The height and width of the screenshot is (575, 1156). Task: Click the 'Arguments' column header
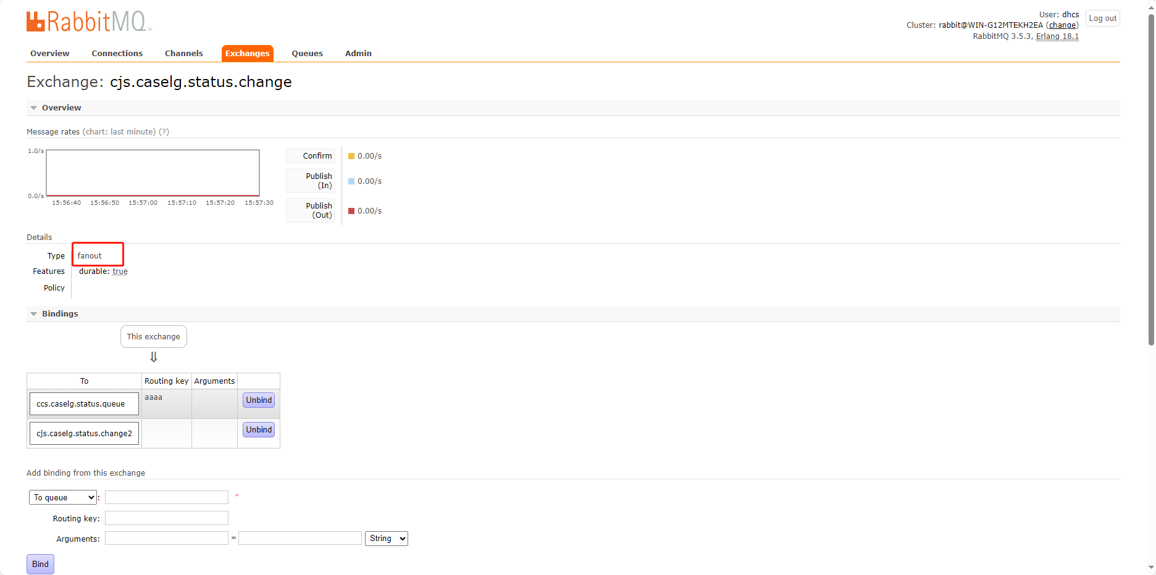pos(214,381)
